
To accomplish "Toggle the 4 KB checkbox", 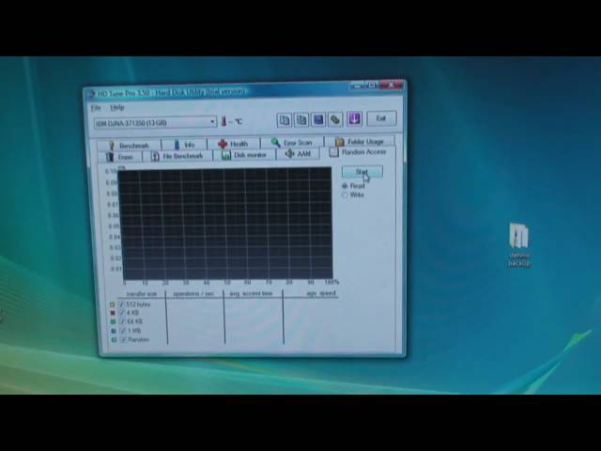I will coord(122,313).
